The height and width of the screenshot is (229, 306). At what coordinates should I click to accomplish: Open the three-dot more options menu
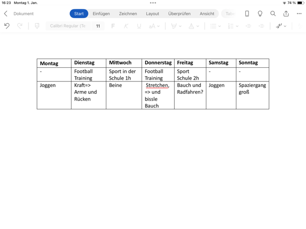point(299,13)
